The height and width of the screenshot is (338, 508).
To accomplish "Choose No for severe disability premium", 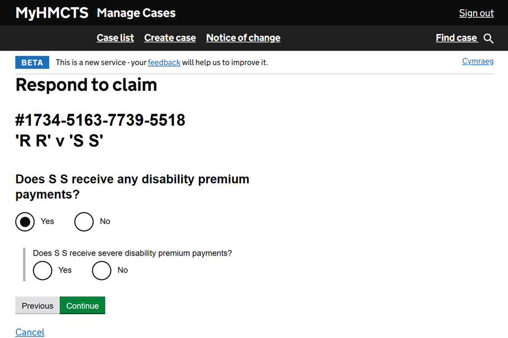I will coord(102,270).
